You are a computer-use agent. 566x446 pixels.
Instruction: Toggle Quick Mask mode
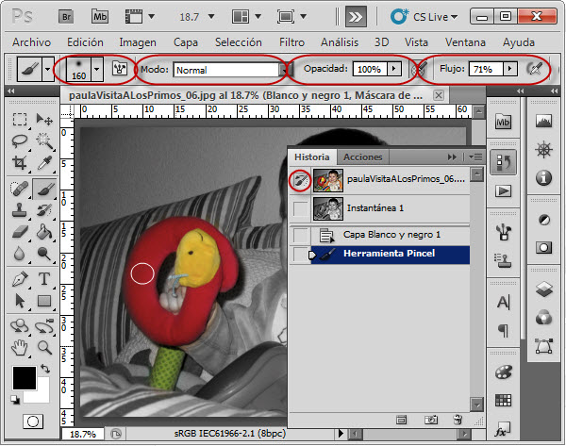coord(33,421)
